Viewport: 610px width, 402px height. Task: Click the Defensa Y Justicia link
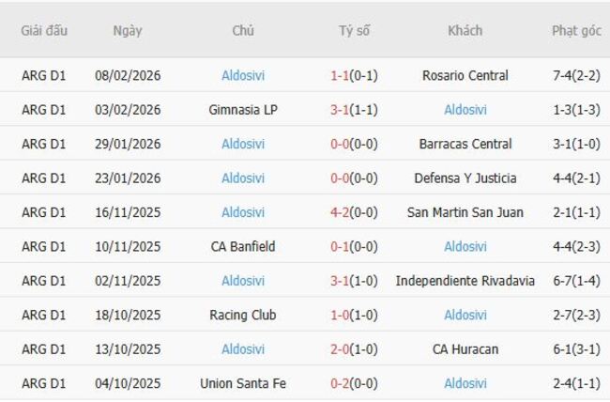click(465, 178)
